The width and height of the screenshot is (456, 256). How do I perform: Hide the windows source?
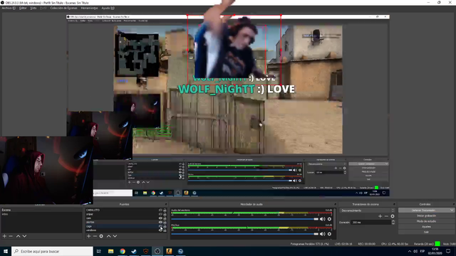tap(160, 230)
